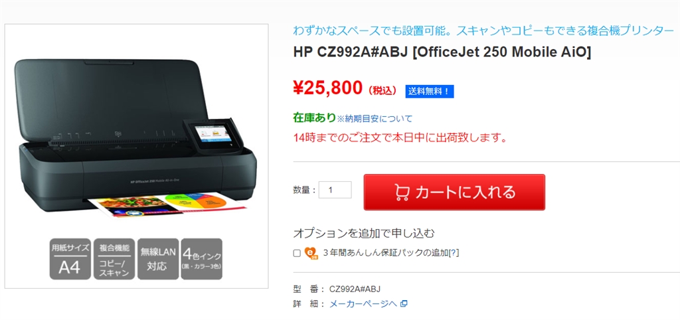Click the A4 paper size badge
The width and height of the screenshot is (680, 320).
pyautogui.click(x=70, y=259)
